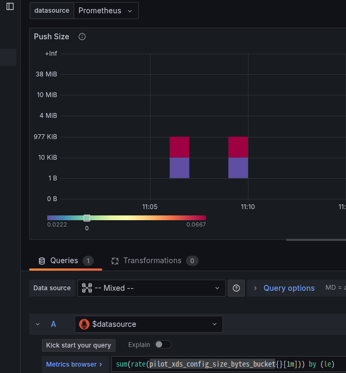
Task: Click the 10 KiB y-axis label
Action: click(48, 158)
